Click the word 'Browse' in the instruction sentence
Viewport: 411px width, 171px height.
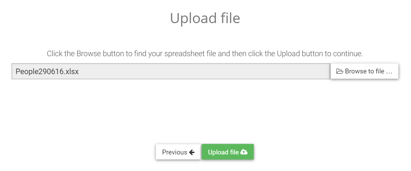click(x=88, y=54)
